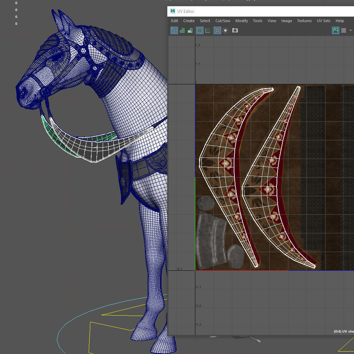Open the Textures menu in UV Editor
This screenshot has width=354, height=354.
(304, 21)
